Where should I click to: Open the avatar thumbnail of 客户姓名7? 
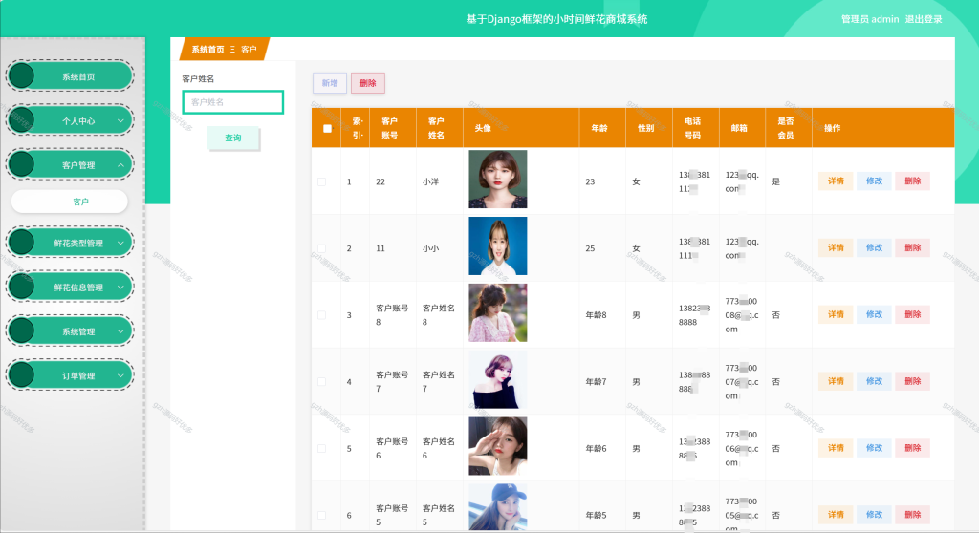pyautogui.click(x=497, y=379)
